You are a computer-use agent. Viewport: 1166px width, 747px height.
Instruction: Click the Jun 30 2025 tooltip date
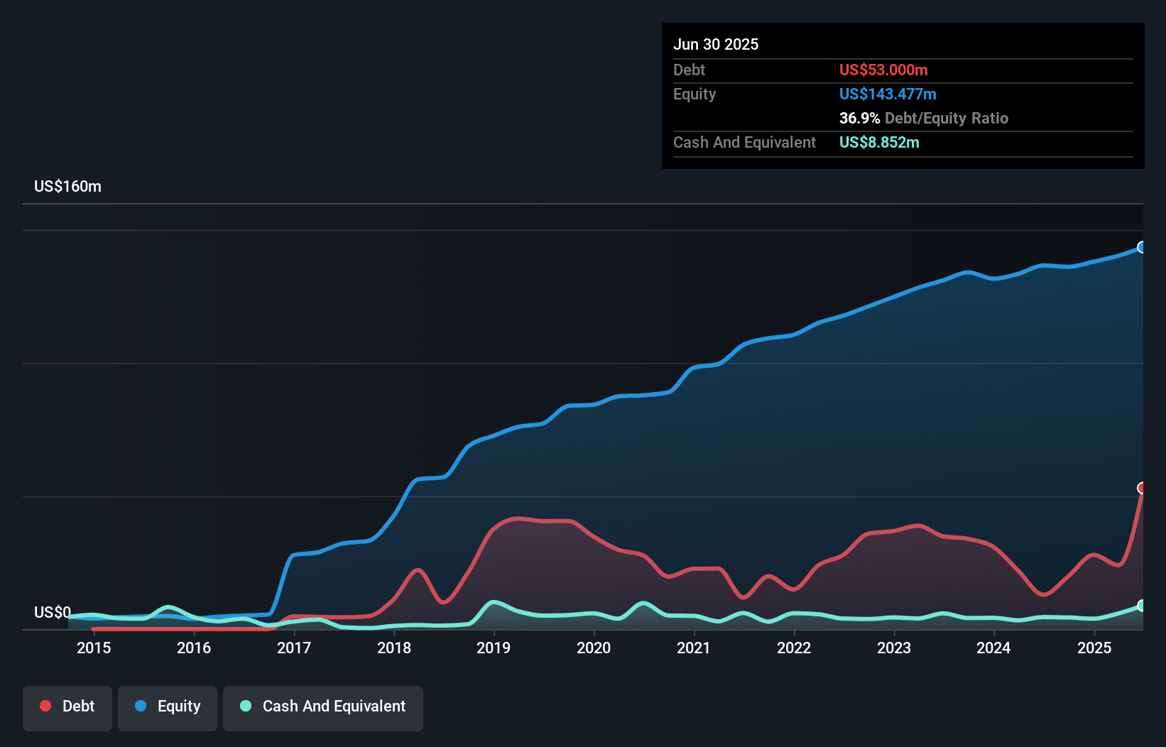tap(716, 44)
